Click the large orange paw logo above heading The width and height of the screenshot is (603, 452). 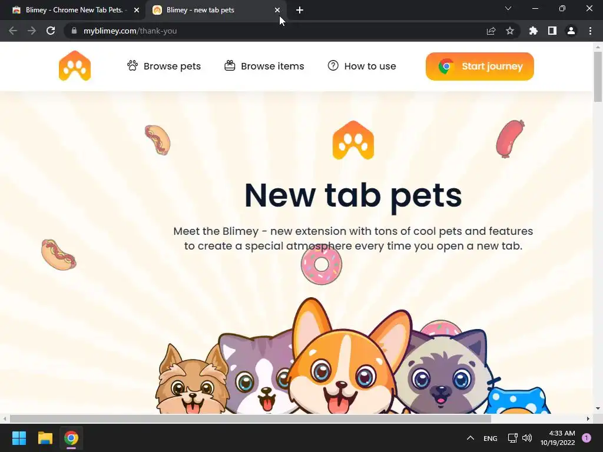tap(353, 140)
